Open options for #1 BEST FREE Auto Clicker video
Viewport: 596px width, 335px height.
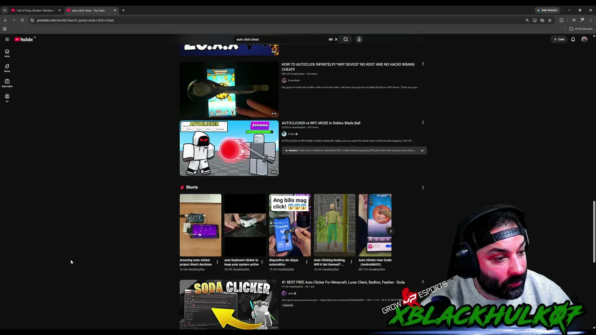(x=423, y=282)
